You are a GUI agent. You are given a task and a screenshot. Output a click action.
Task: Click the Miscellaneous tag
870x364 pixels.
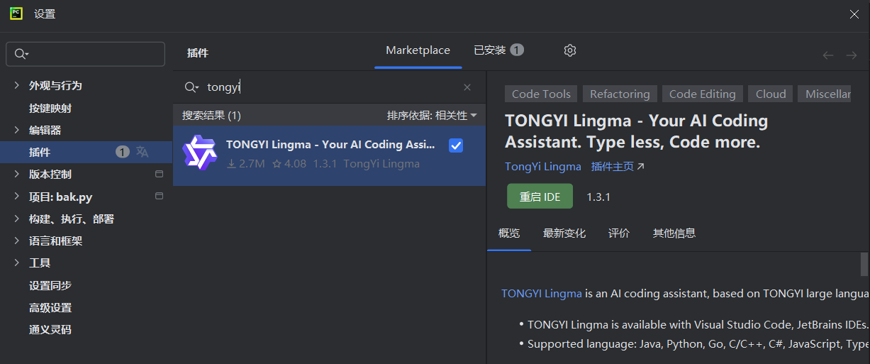point(825,94)
